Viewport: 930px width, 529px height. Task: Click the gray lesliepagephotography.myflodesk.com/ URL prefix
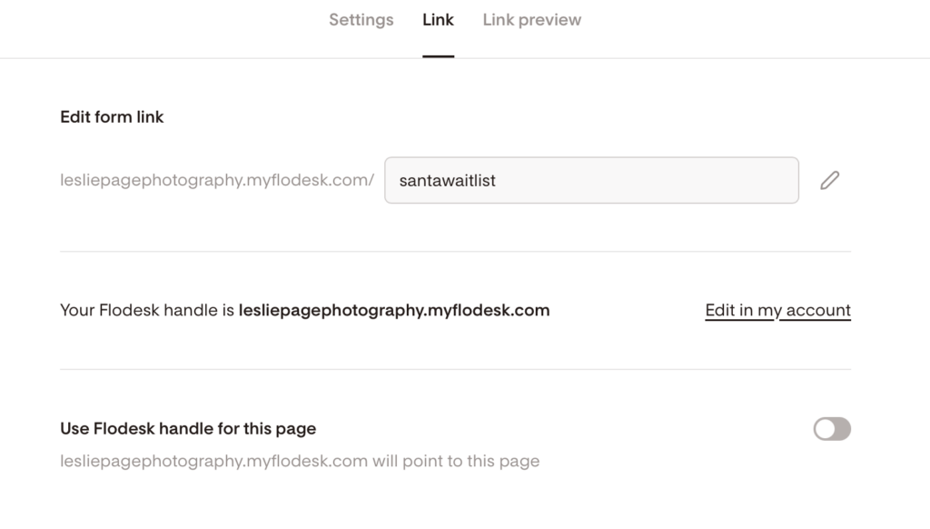click(x=217, y=180)
